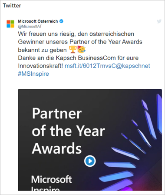Click the "bekannt zu geben" text
Image resolution: width=165 pixels, height=195 pixels.
pyautogui.click(x=42, y=50)
